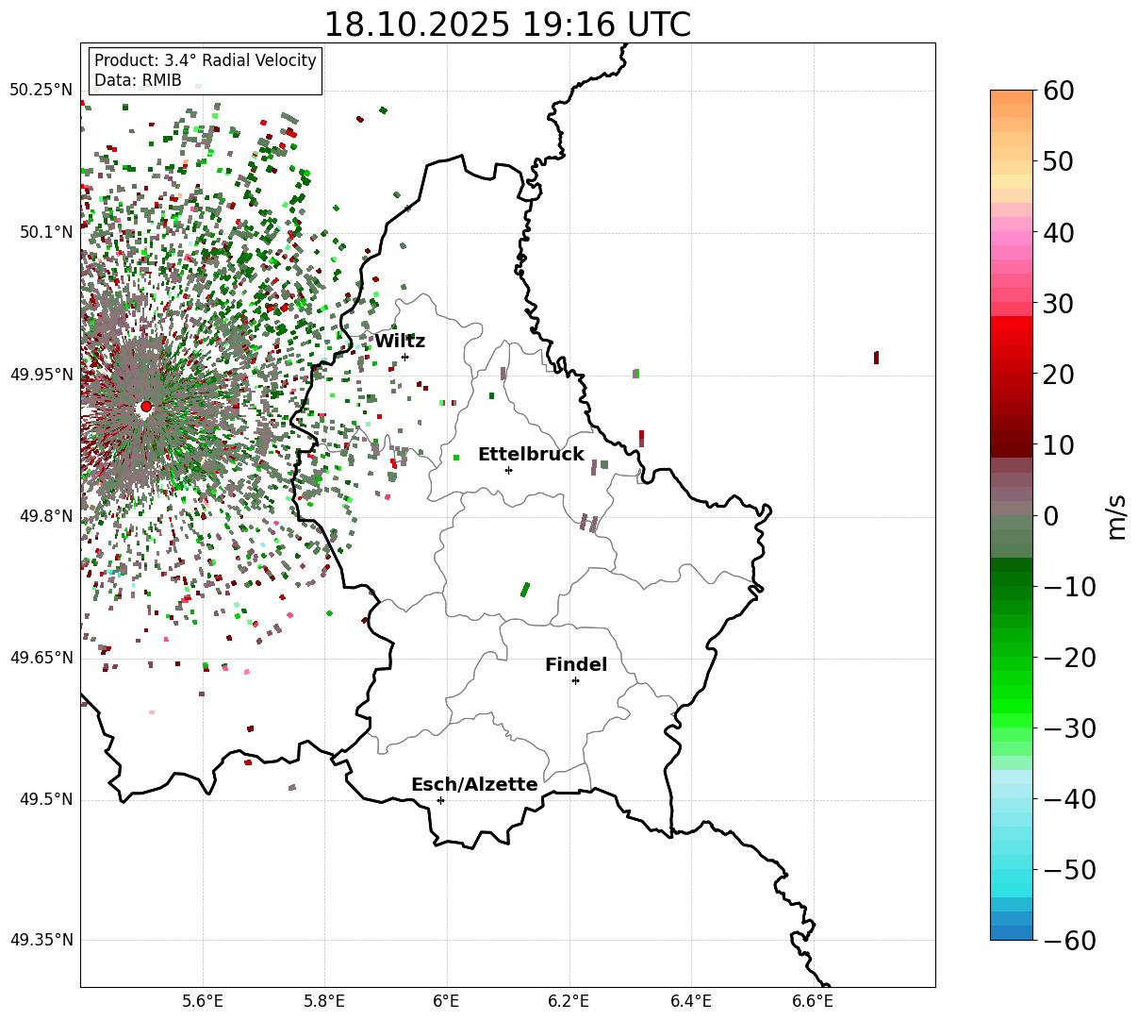Click the cross marker below Esch/Alzette
Screen dimensions: 1138x1020
click(x=440, y=800)
